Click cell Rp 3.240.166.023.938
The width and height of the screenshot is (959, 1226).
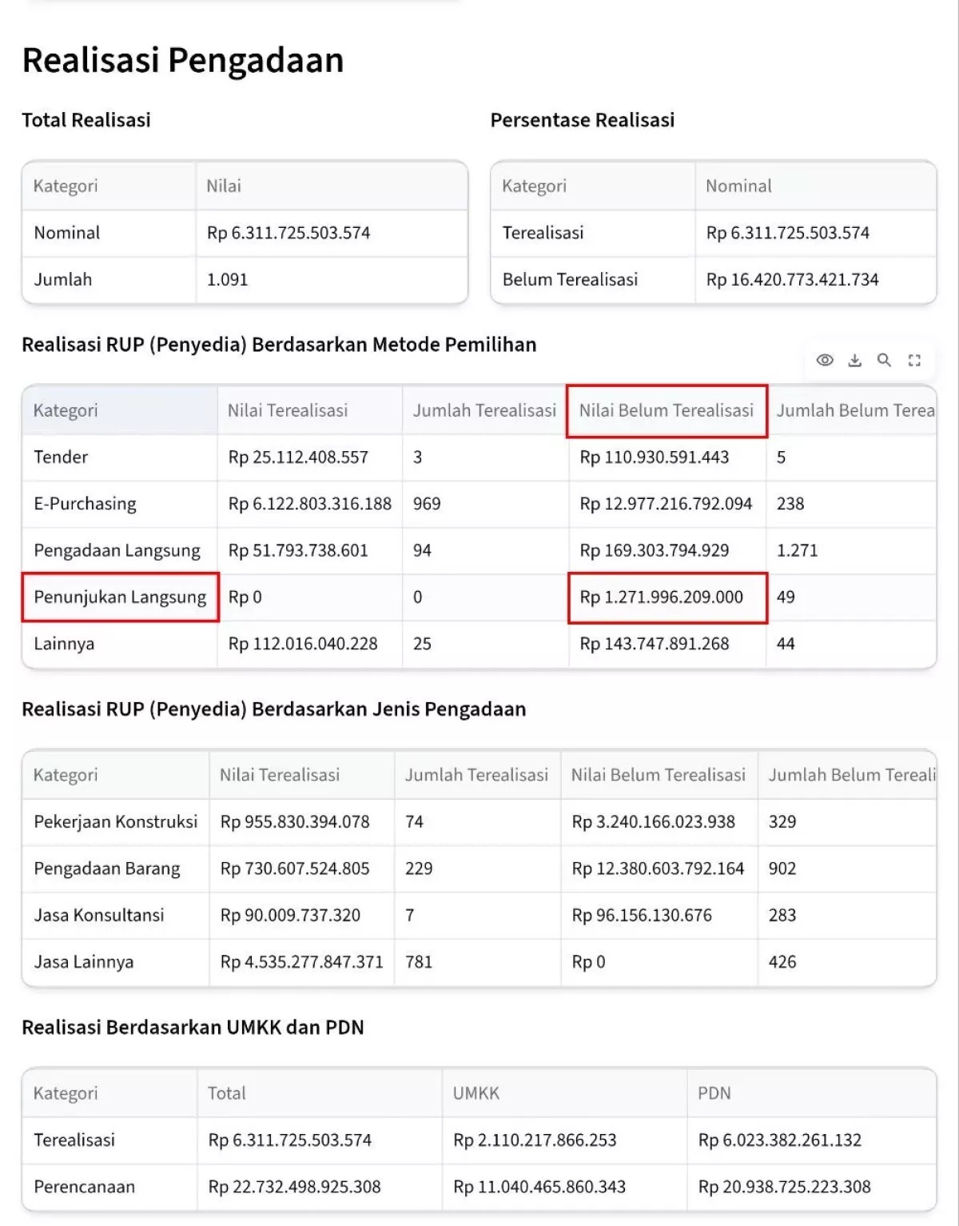[x=659, y=822]
